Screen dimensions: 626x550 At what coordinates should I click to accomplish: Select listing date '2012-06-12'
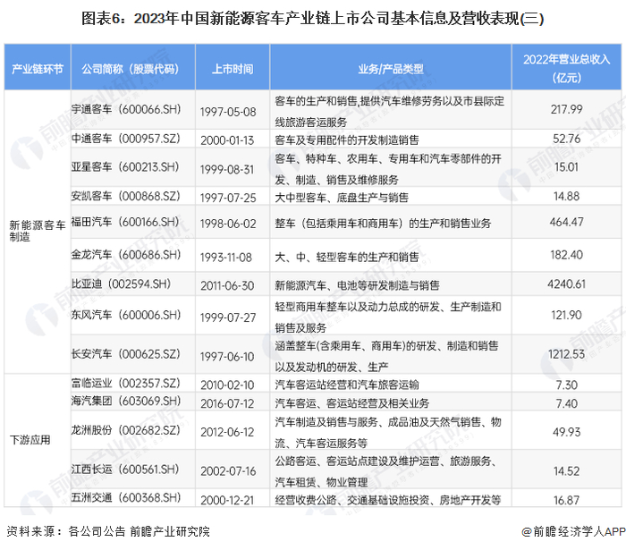point(227,432)
